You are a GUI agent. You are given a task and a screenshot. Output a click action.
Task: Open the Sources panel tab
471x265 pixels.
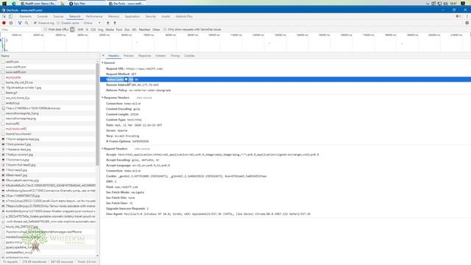[58, 16]
